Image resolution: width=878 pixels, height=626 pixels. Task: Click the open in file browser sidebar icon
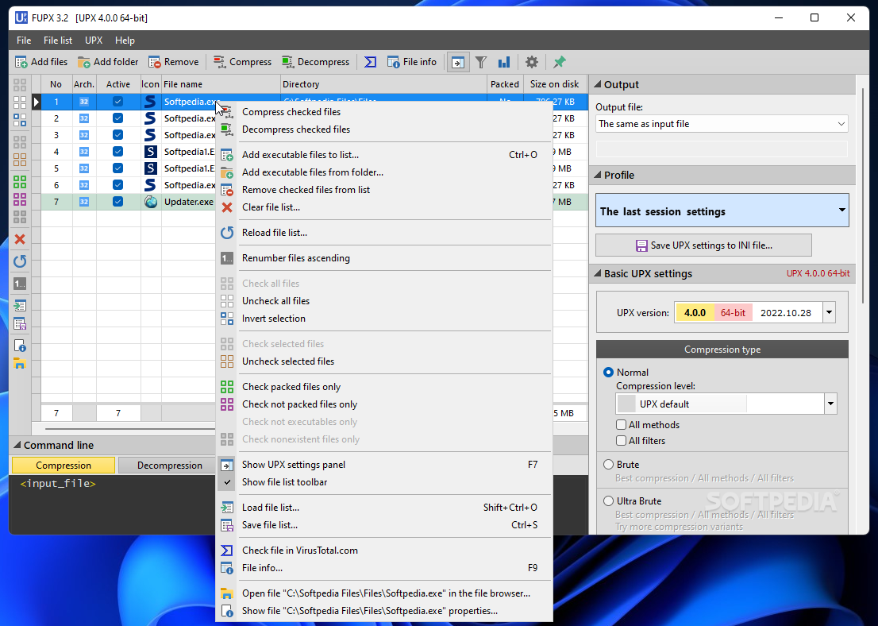20,363
